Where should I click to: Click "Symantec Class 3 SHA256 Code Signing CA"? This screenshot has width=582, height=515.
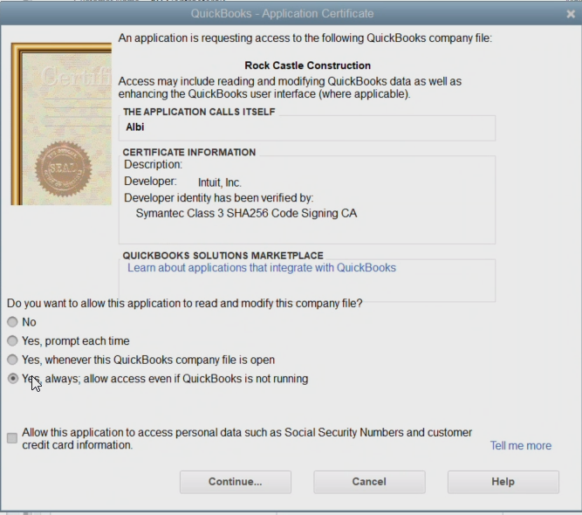coord(246,213)
